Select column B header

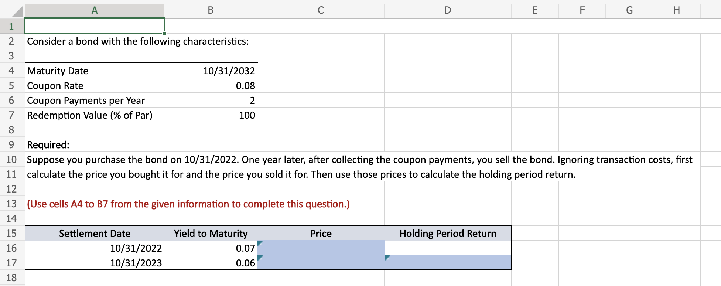(211, 10)
